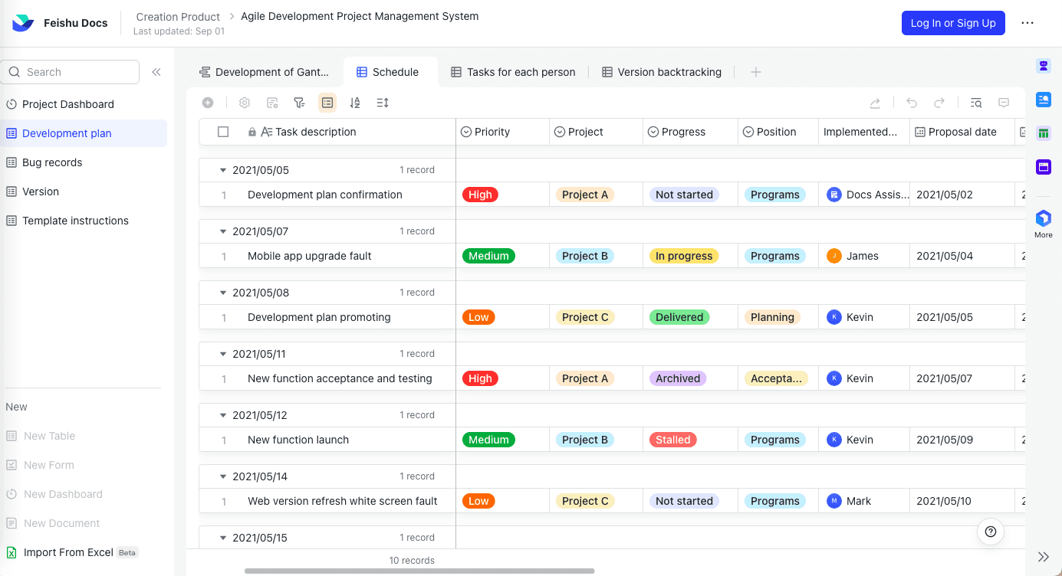Open Bug records in sidebar
The width and height of the screenshot is (1062, 576).
point(84,162)
